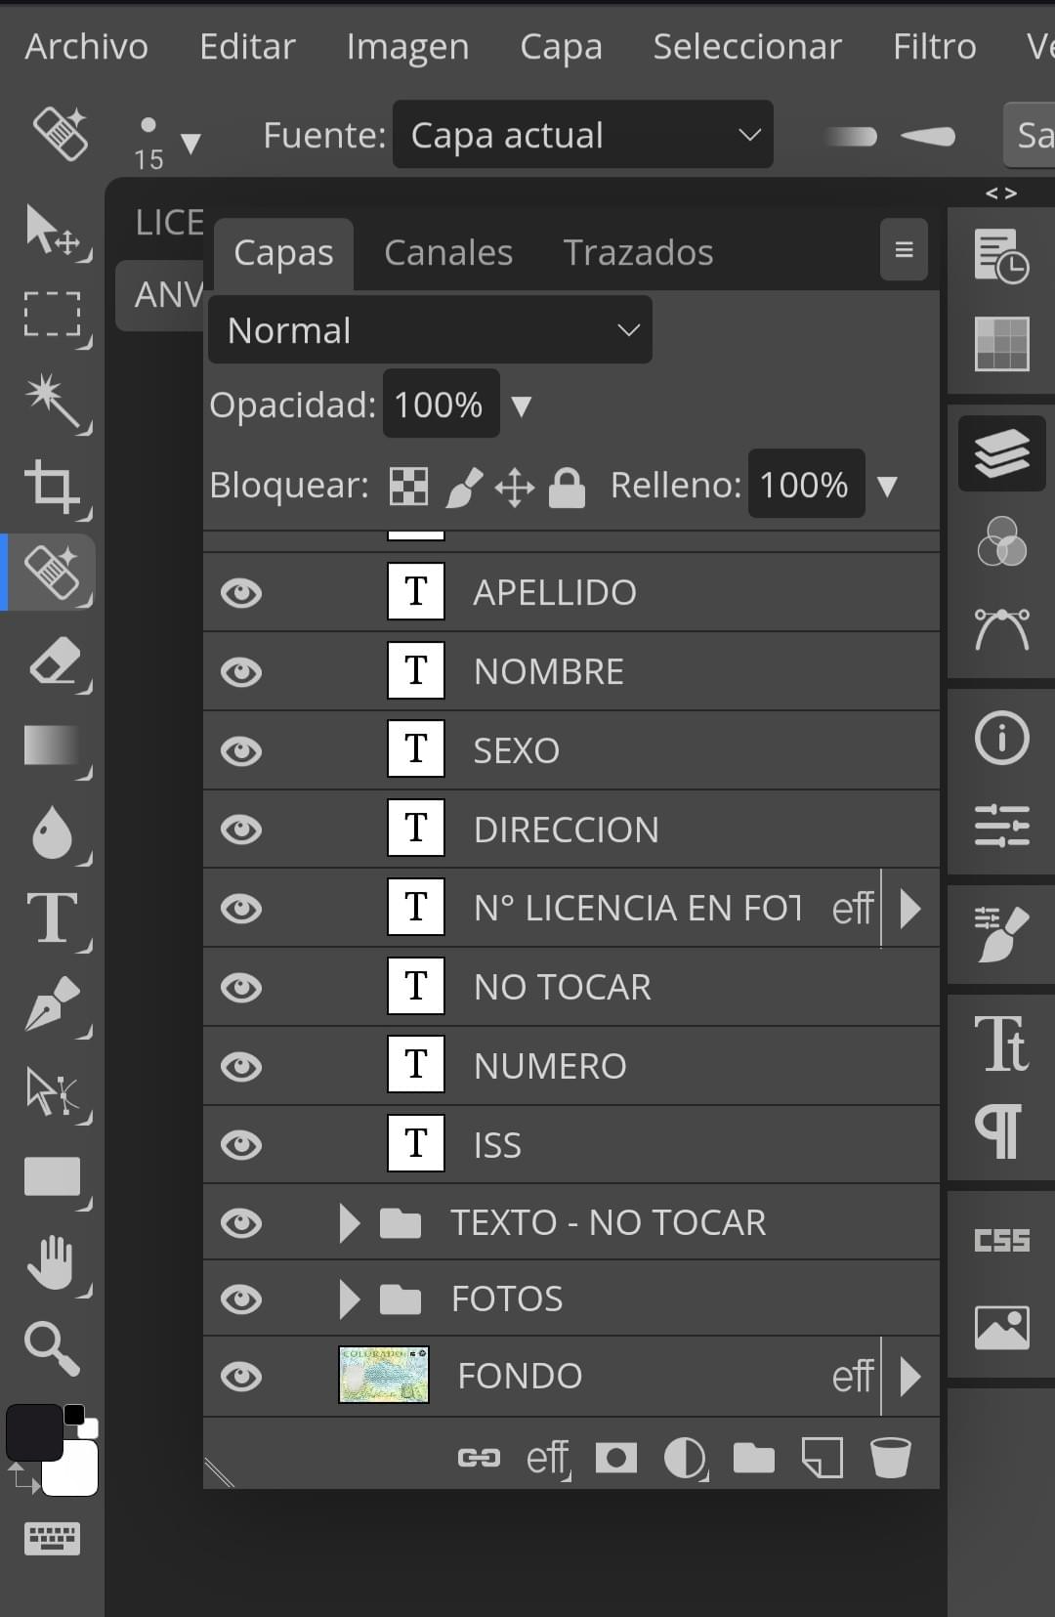Expand the TEXTO - NO TOCAR folder
1055x1617 pixels.
click(x=349, y=1222)
